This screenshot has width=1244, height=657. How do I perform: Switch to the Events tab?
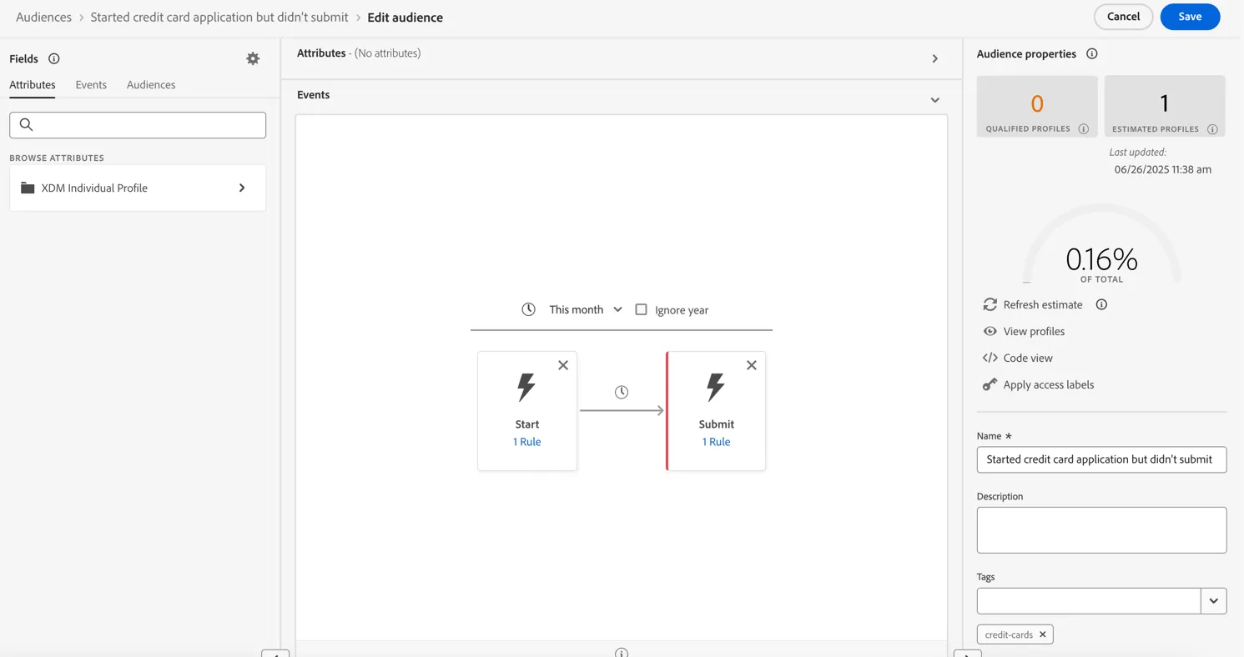point(91,85)
